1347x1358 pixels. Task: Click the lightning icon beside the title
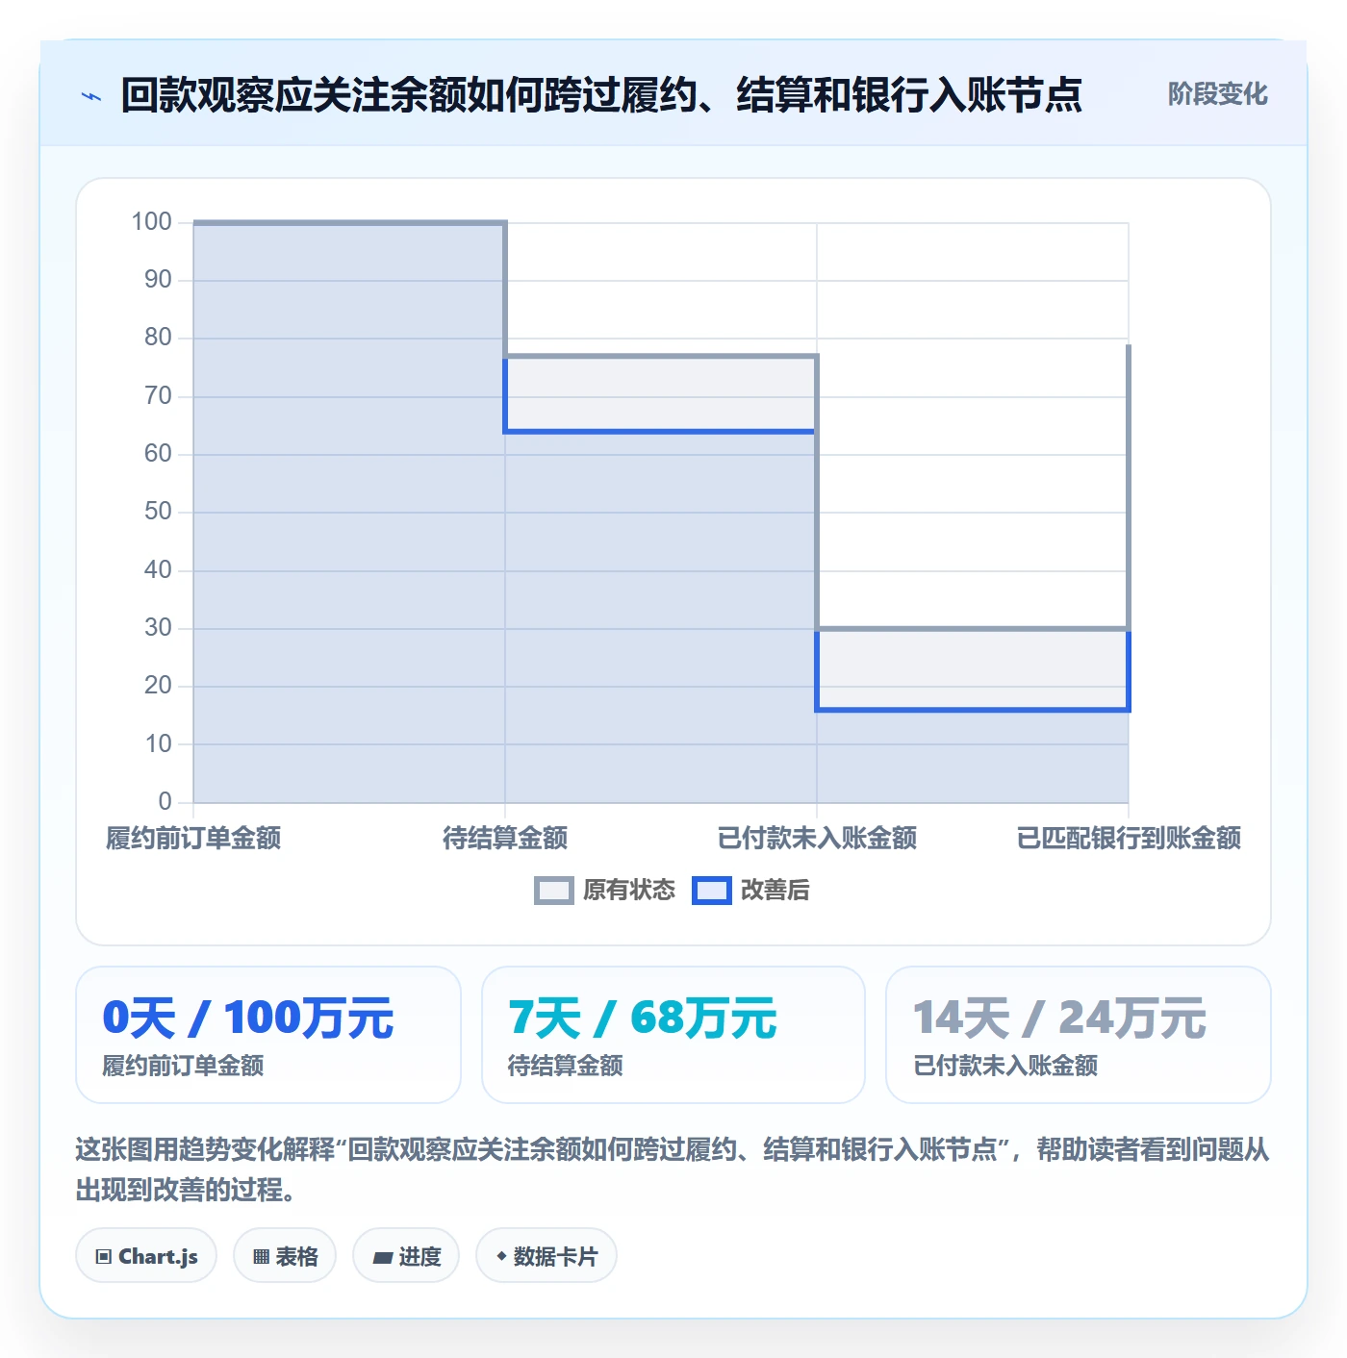91,96
